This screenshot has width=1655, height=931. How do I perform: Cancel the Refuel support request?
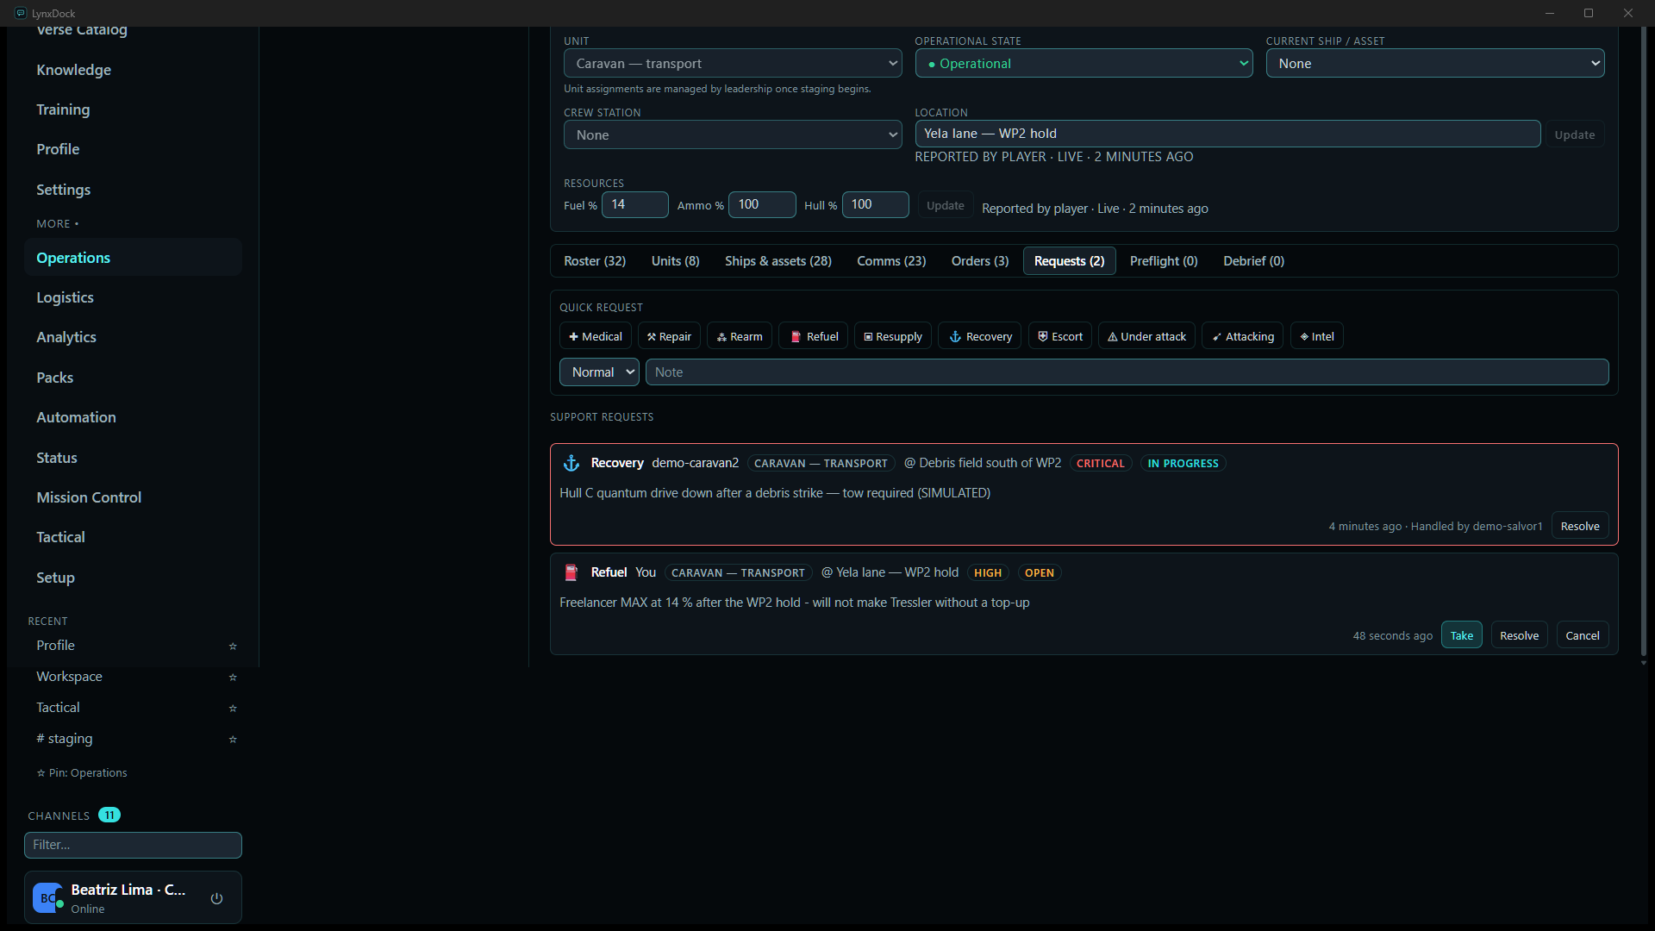tap(1583, 635)
